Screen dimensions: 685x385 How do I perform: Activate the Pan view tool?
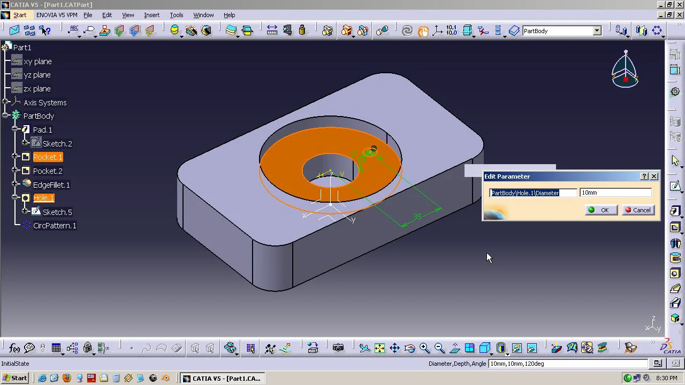(394, 348)
